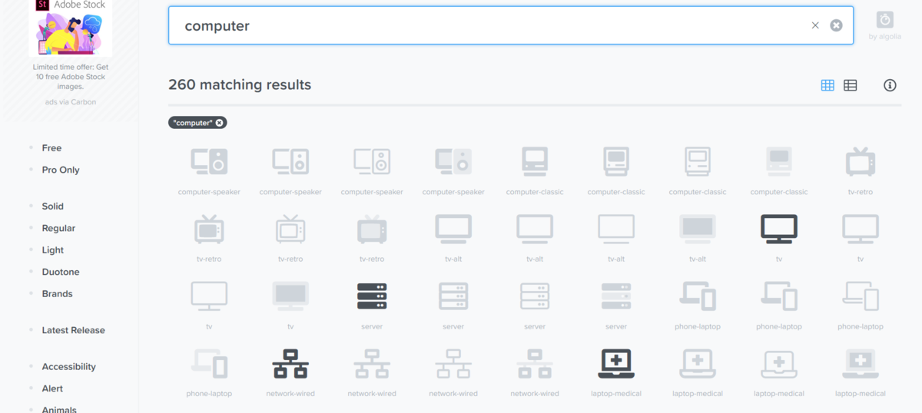Select the dark solid laptop-medical icon

pos(616,364)
